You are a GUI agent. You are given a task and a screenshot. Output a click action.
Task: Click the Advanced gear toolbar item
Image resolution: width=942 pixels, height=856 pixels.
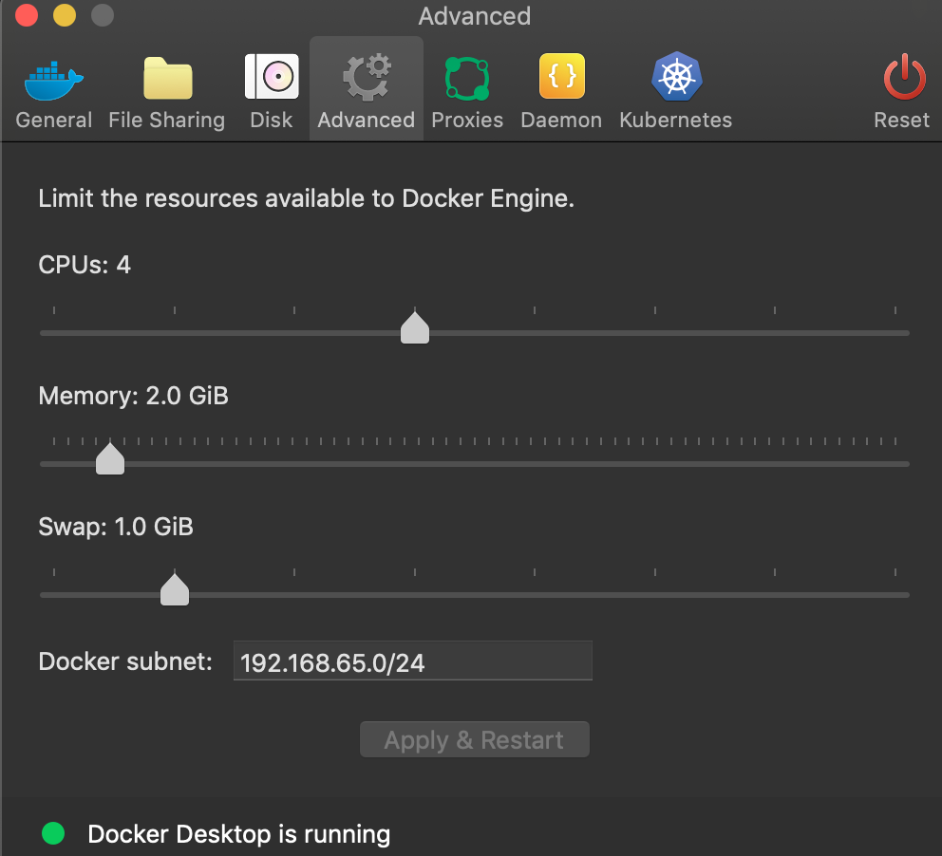[366, 77]
